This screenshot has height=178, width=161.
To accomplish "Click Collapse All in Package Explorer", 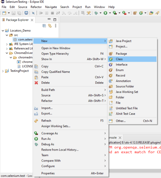I will [x=44, y=26].
